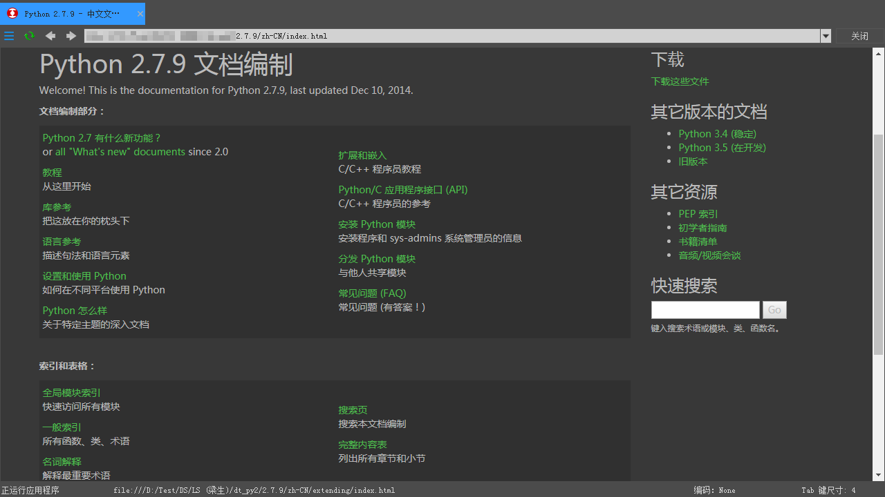Open the 全局模块索引 link
This screenshot has height=497, width=885.
coord(71,392)
